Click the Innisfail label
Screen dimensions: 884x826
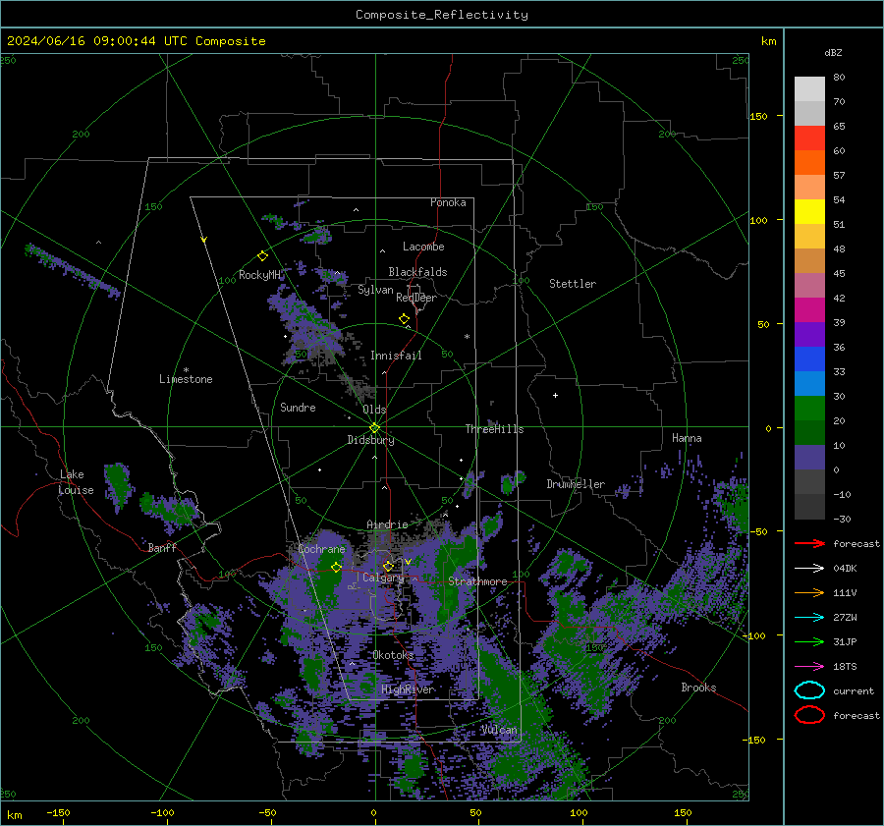pos(396,356)
